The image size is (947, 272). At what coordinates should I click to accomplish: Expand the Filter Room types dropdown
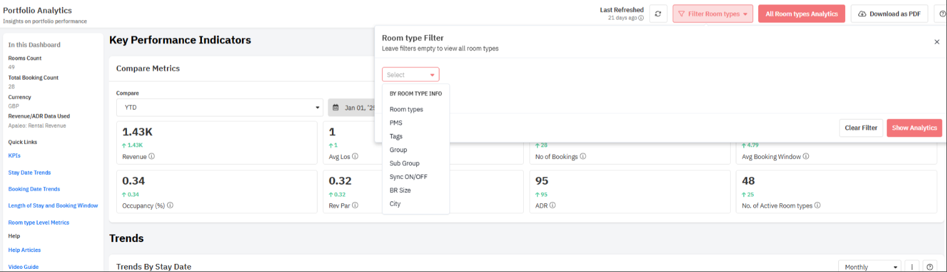tap(713, 14)
